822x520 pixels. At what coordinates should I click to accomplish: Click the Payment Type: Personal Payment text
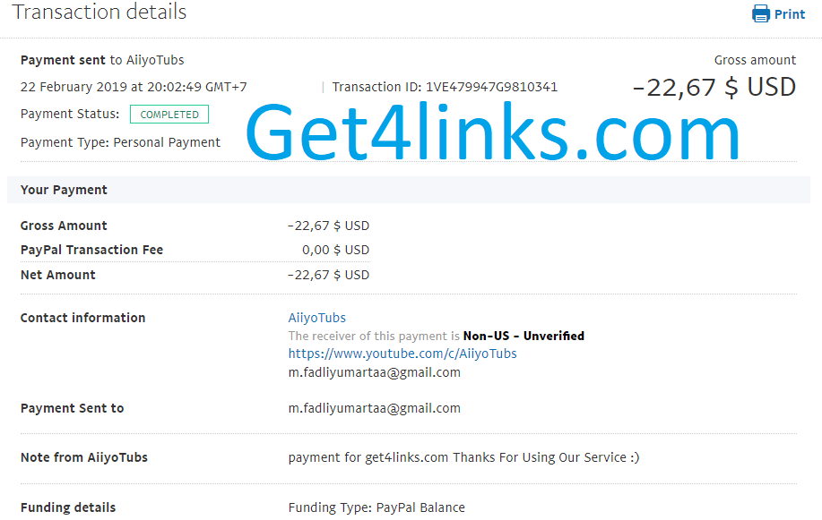click(x=121, y=142)
